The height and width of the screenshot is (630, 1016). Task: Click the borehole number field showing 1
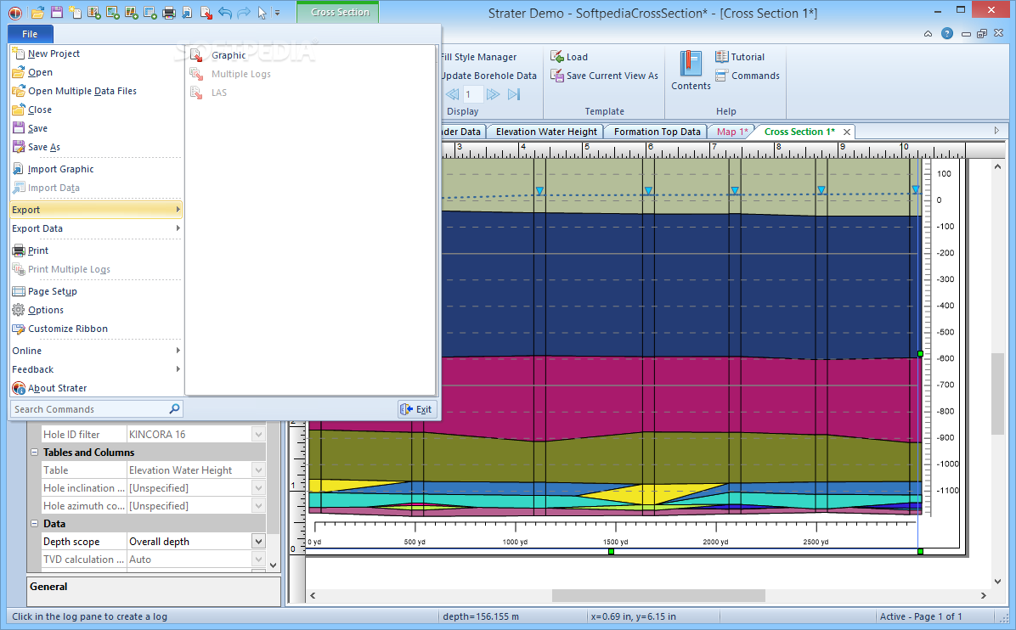pos(472,94)
